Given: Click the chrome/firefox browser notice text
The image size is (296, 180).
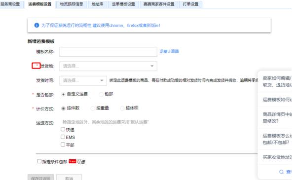Looking at the screenshot, I should (101, 25).
